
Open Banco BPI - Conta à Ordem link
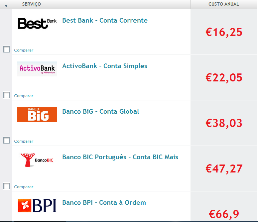104,203
